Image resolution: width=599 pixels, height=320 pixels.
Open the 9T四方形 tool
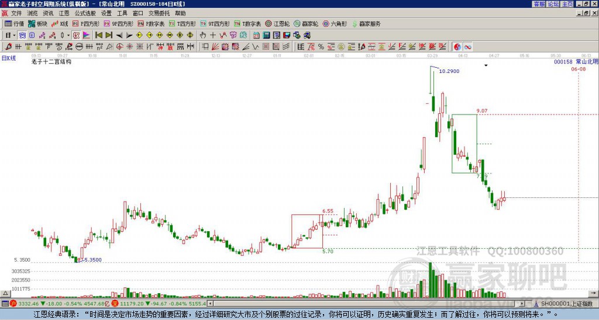tap(215, 23)
